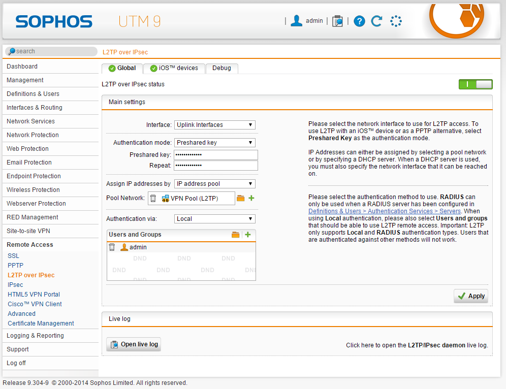Image resolution: width=506 pixels, height=389 pixels.
Task: Open Dashboard in sidebar
Action: click(50, 67)
